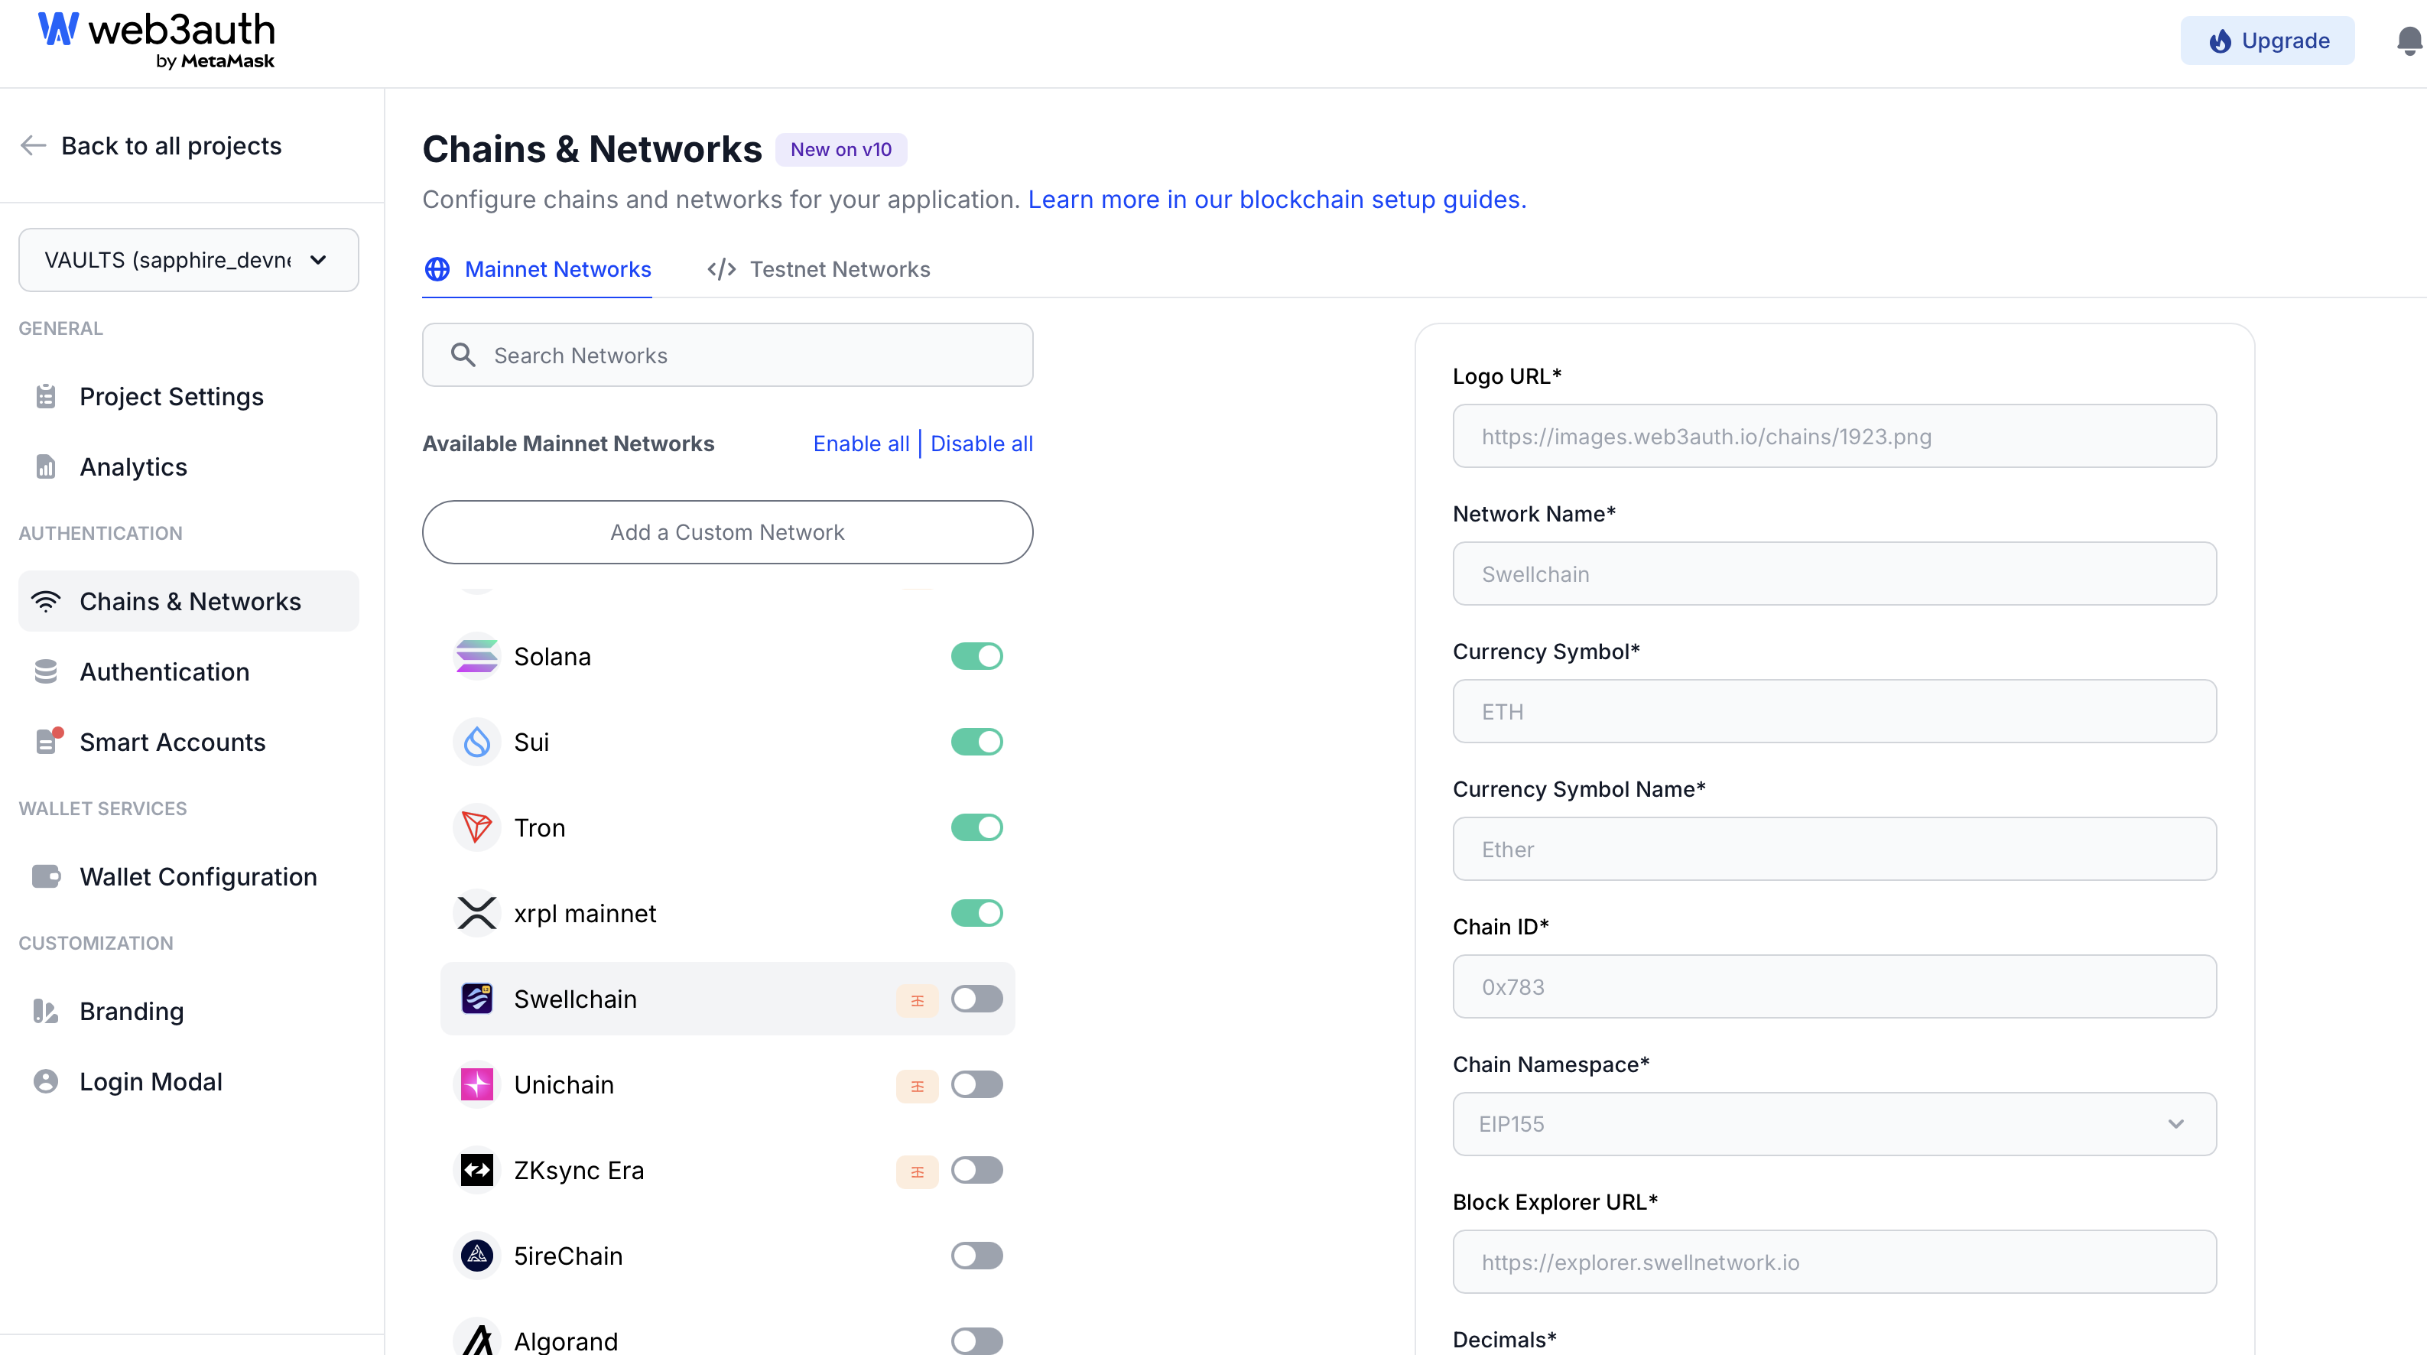This screenshot has width=2427, height=1355.
Task: Click the notification bell icon
Action: pos(2408,41)
